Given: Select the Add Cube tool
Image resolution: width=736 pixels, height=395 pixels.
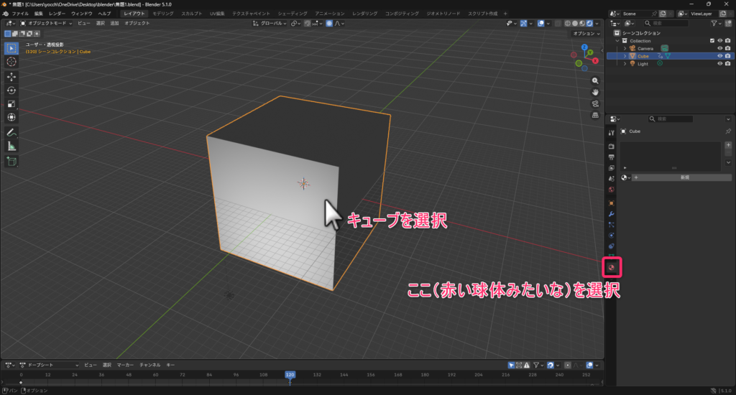Looking at the screenshot, I should 11,162.
